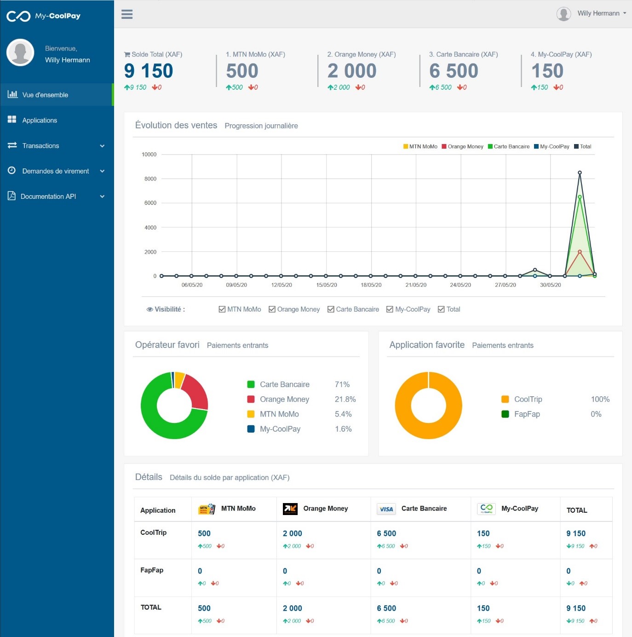The height and width of the screenshot is (637, 632).
Task: Click the FapFap green legend swatch
Action: tap(505, 414)
